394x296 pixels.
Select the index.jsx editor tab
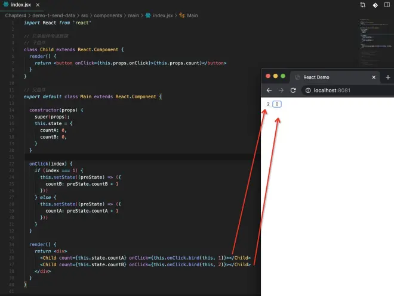(21, 5)
